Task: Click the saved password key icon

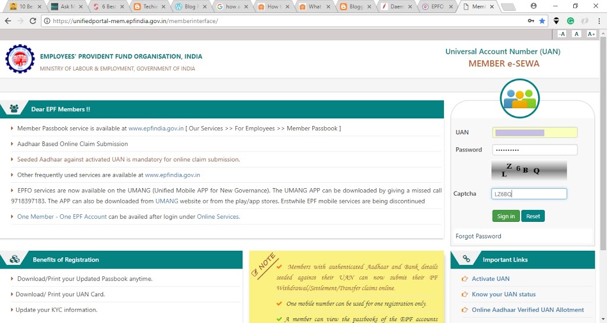Action: point(531,21)
